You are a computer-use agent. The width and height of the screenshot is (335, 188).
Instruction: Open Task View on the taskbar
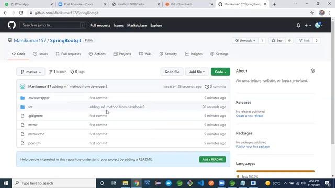(x=114, y=183)
